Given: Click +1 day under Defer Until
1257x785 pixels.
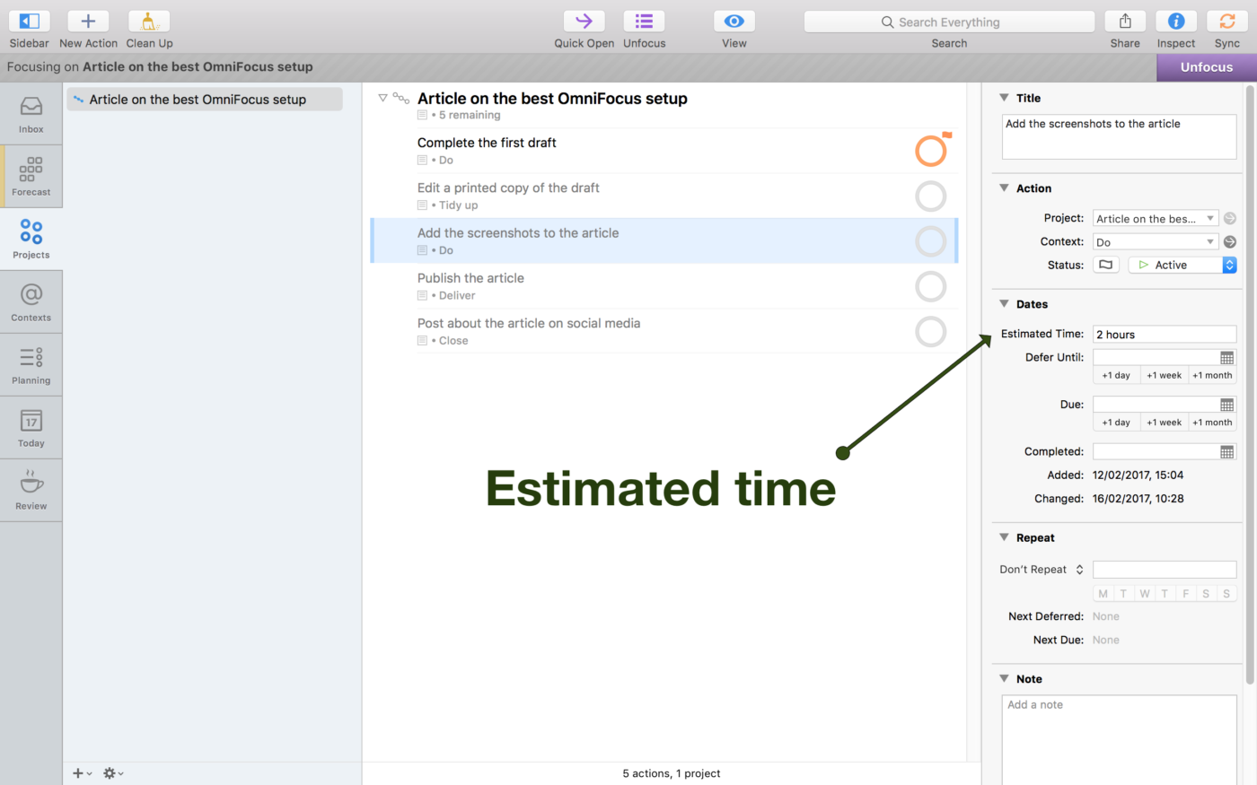Looking at the screenshot, I should click(1116, 375).
